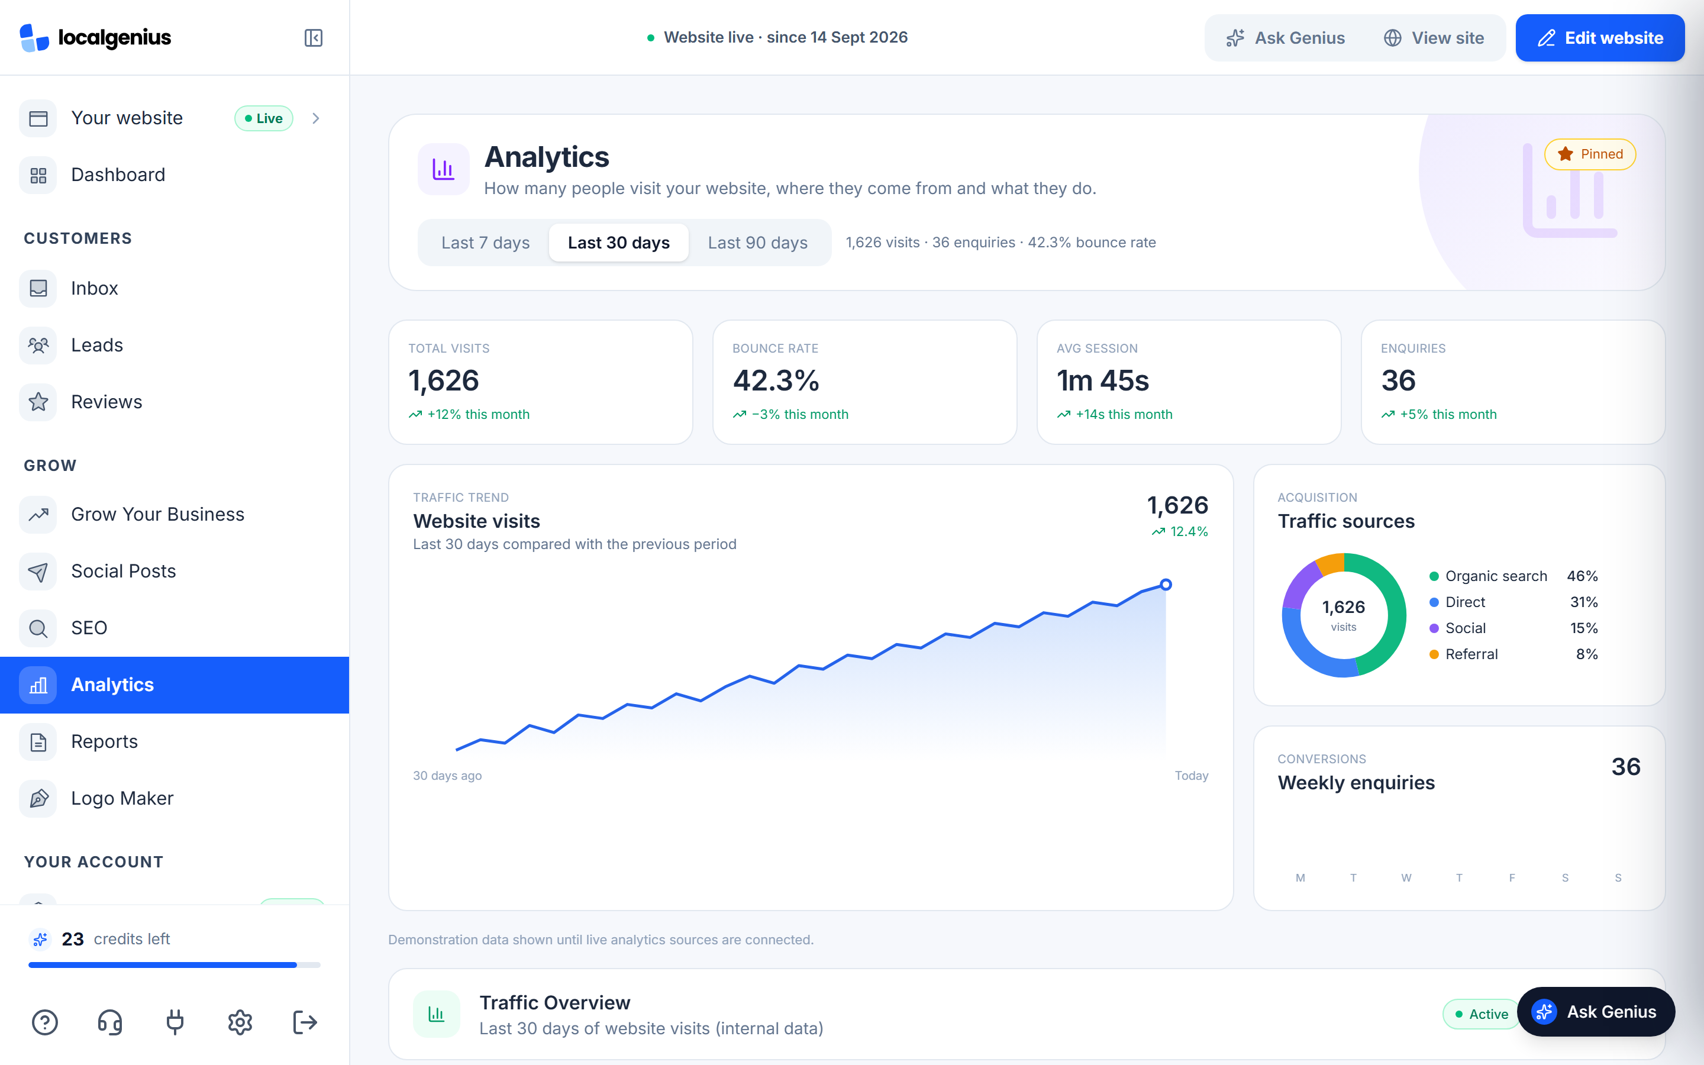Click the Live badge next to Your website
Screen dimensions: 1704x1065
(x=263, y=118)
